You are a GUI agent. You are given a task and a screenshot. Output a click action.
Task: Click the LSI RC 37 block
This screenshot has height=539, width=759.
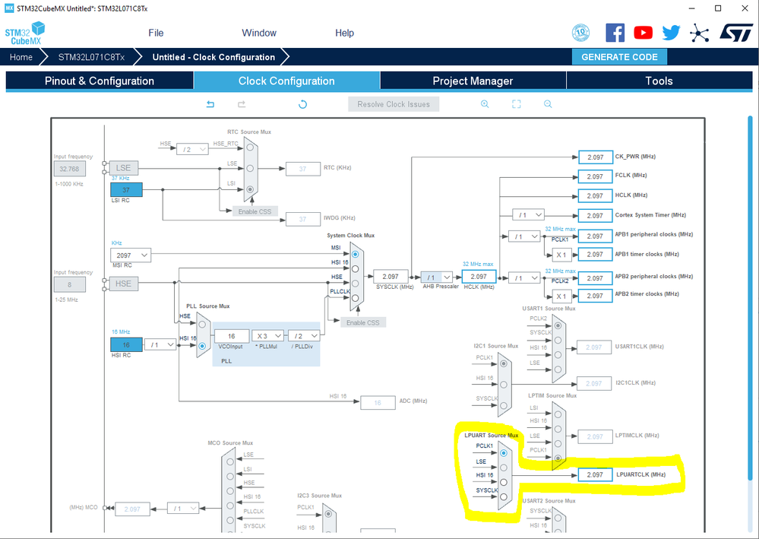click(x=126, y=190)
